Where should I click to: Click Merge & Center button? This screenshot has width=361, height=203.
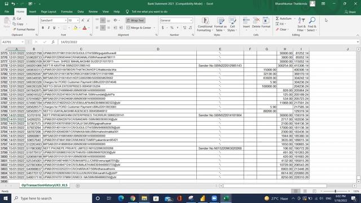pyautogui.click(x=139, y=28)
